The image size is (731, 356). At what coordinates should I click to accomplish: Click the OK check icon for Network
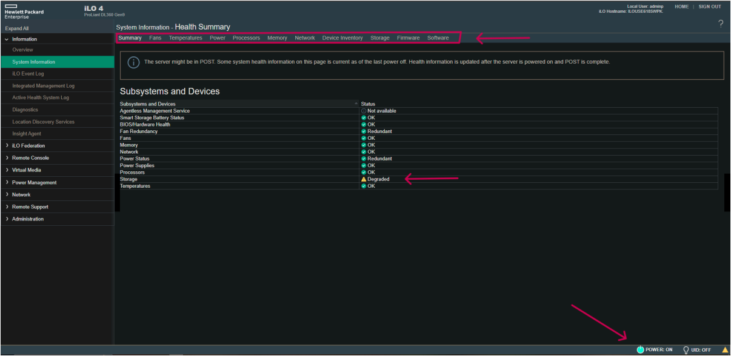[x=364, y=152]
